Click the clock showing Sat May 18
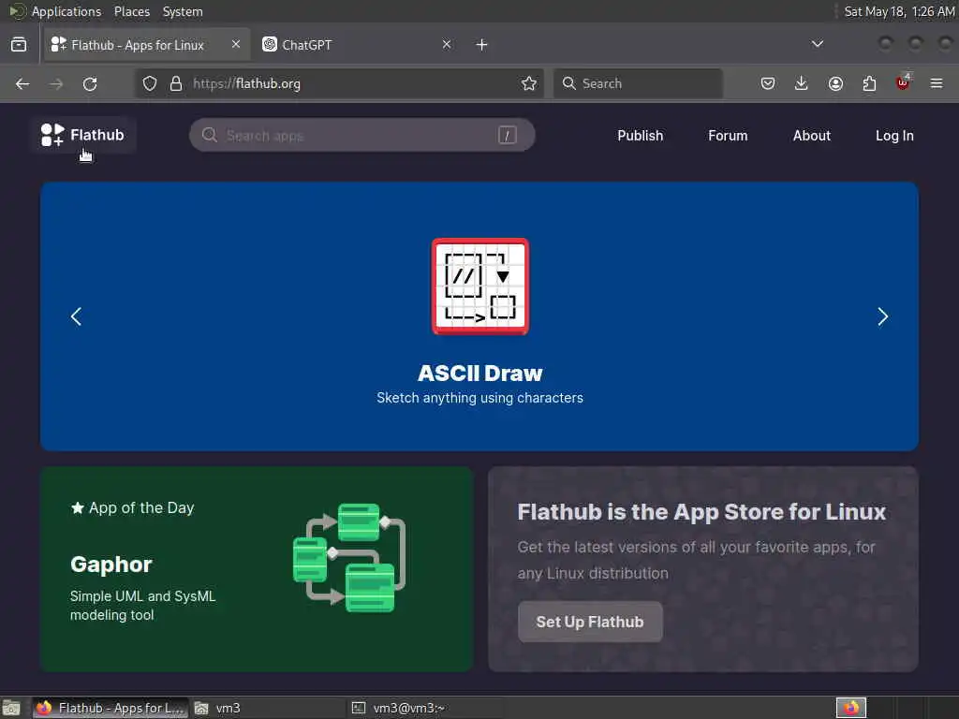Screen dimensions: 959x719 click(899, 11)
